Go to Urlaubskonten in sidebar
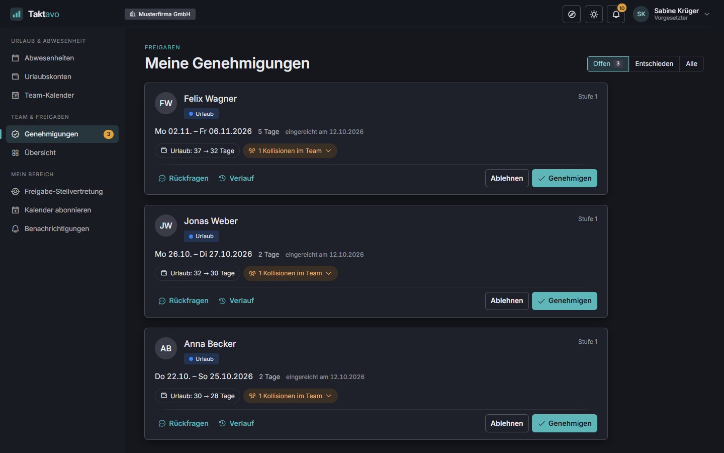This screenshot has height=453, width=724. pos(62,77)
